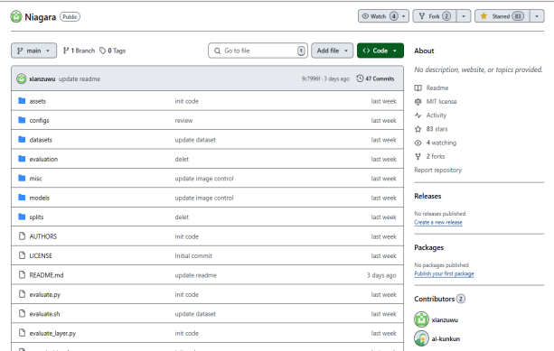This screenshot has width=554, height=351.
Task: Click the Releases heading
Action: pyautogui.click(x=427, y=196)
